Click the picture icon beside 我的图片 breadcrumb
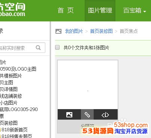Screen dimensions: 151x138 point(58,31)
